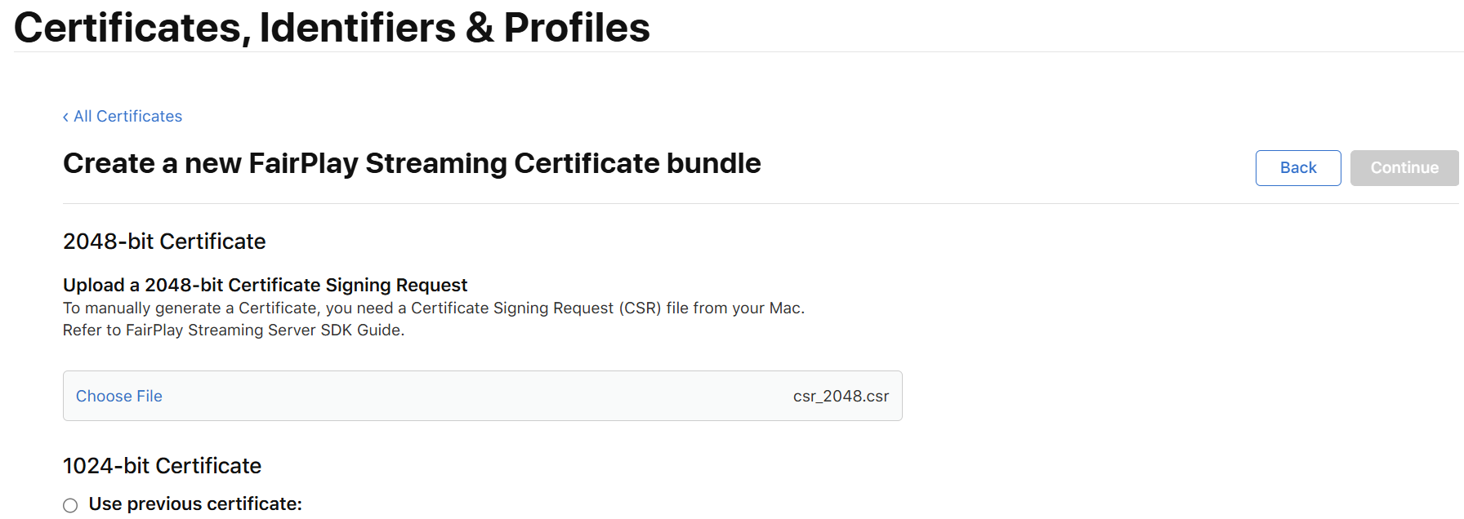
Task: Click the Certificate Signing Request (CSR) instruction text
Action: click(535, 308)
